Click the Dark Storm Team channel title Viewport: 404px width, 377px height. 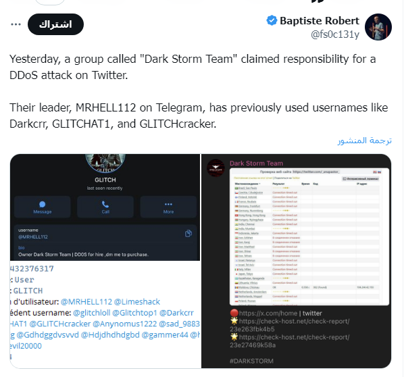[x=256, y=164]
